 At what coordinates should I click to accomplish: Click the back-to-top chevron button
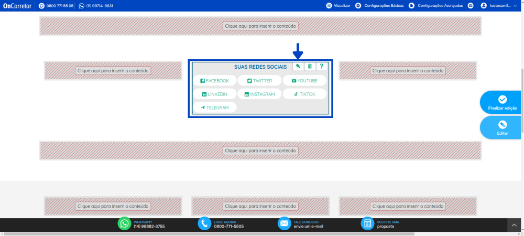click(514, 226)
